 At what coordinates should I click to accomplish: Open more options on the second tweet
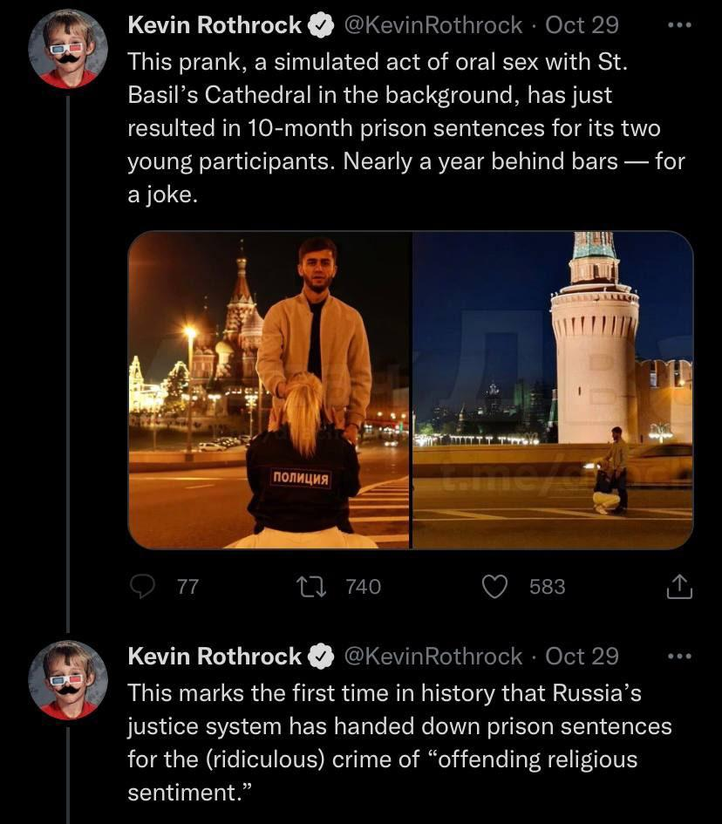coord(678,656)
